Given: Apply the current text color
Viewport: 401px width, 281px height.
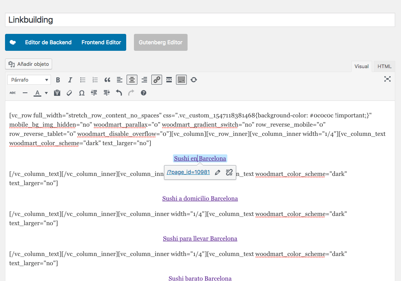Looking at the screenshot, I should pos(37,93).
